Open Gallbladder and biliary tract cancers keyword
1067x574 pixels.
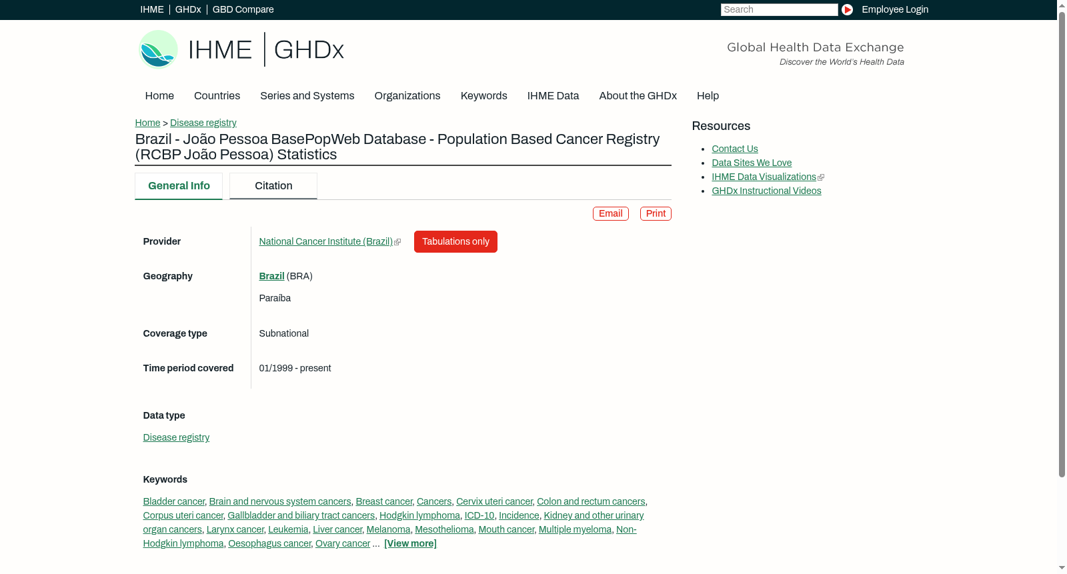point(301,515)
